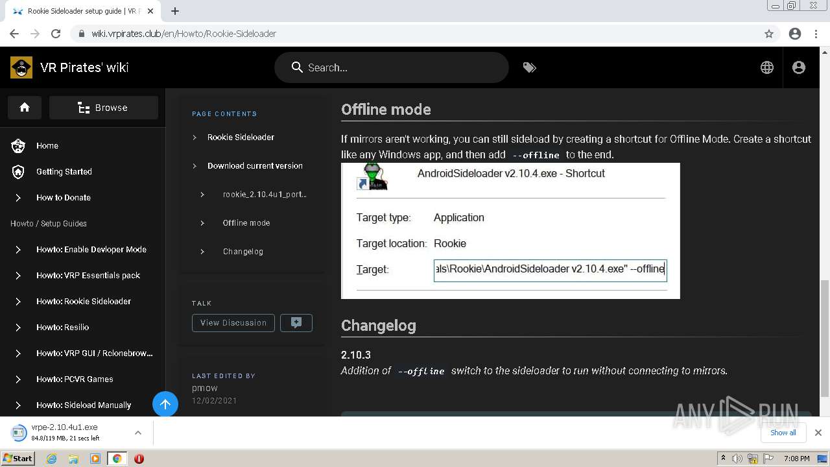Jump to rookie_2.10.4u1_port... section
830x467 pixels.
tap(265, 195)
